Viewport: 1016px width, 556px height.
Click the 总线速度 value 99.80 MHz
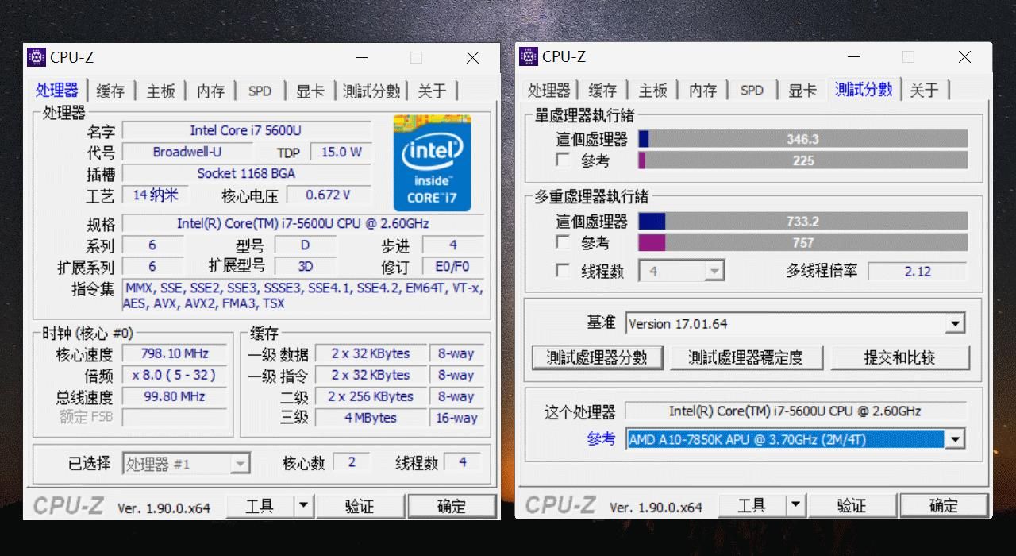tap(175, 396)
